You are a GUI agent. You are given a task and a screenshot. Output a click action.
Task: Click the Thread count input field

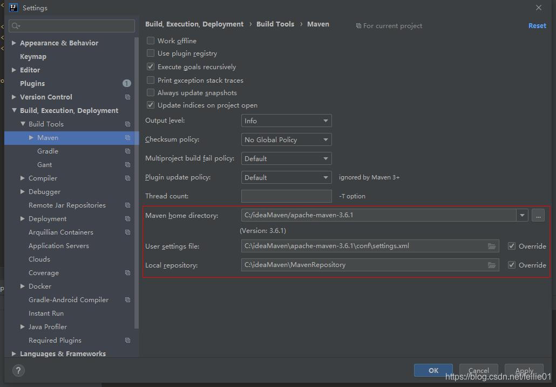286,196
